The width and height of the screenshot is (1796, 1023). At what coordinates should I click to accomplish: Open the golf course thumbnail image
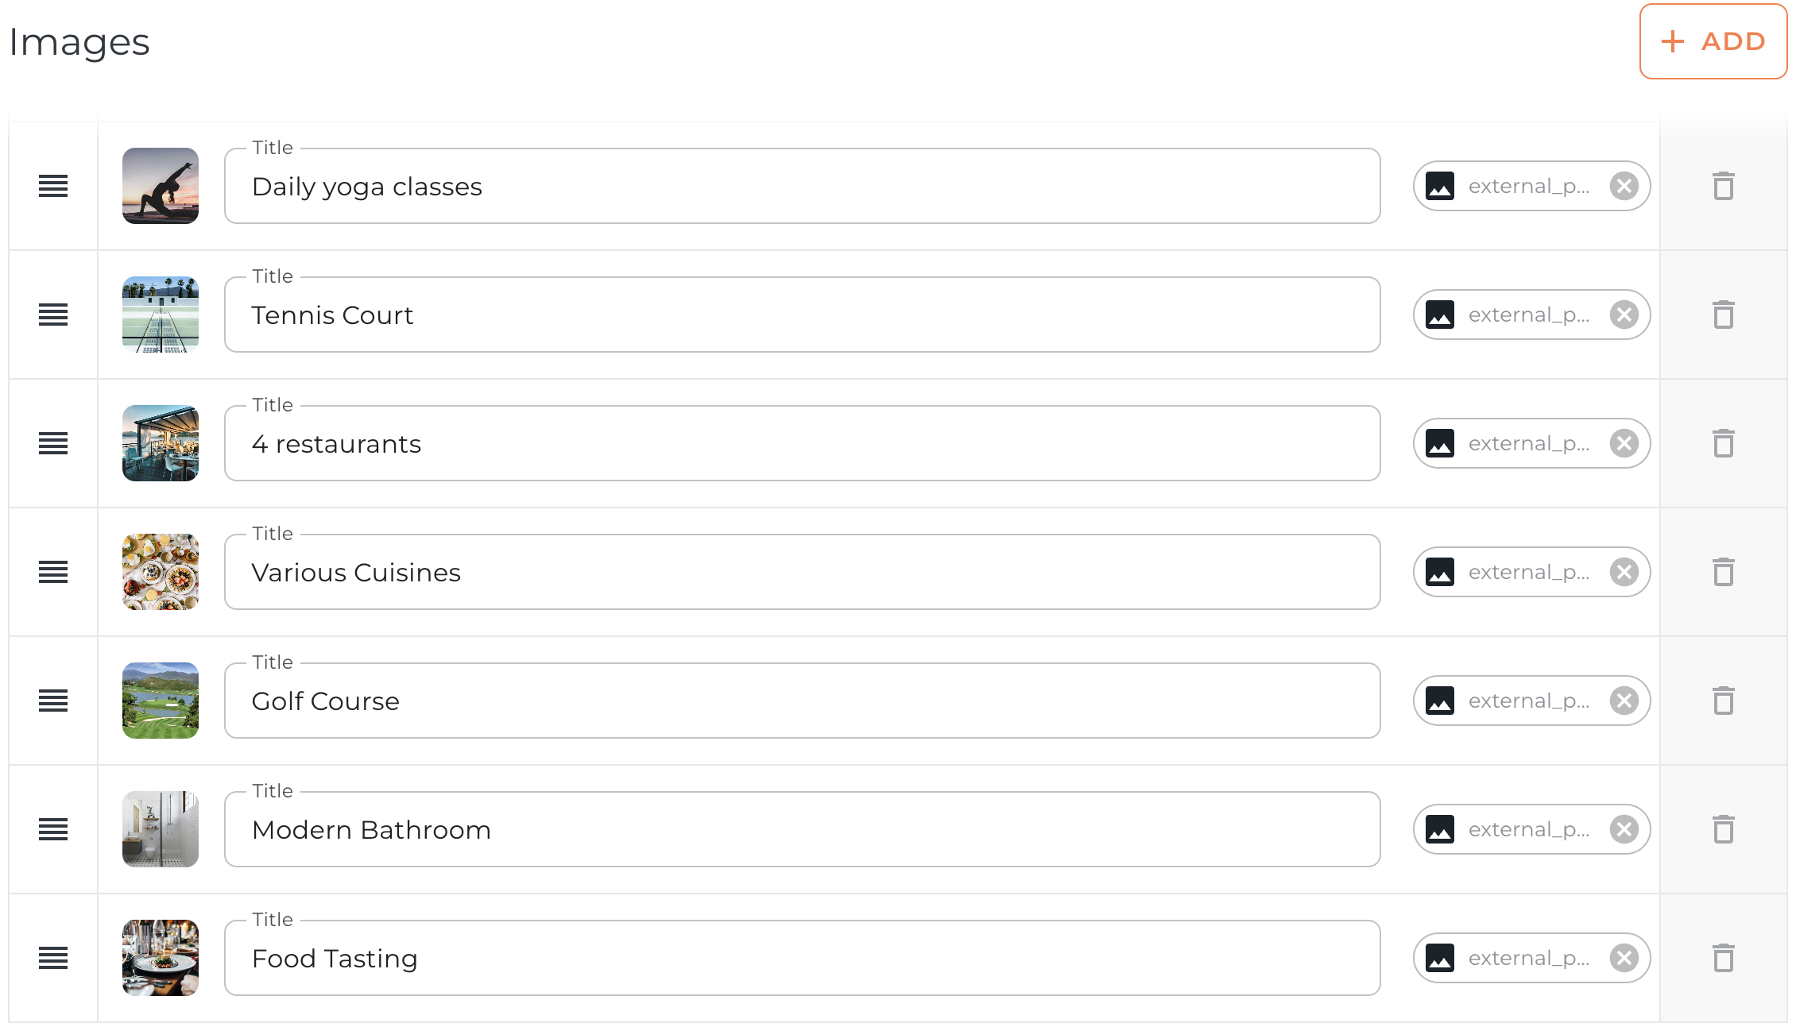coord(161,701)
